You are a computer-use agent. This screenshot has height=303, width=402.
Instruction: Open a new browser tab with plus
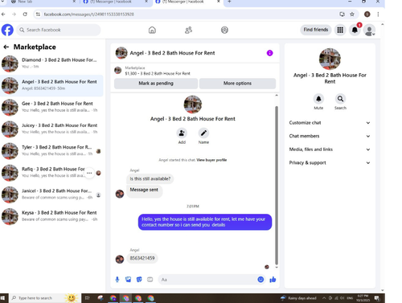[229, 2]
